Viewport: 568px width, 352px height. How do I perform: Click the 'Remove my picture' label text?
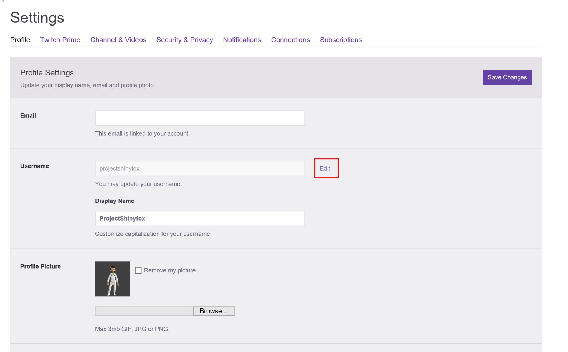pos(170,270)
